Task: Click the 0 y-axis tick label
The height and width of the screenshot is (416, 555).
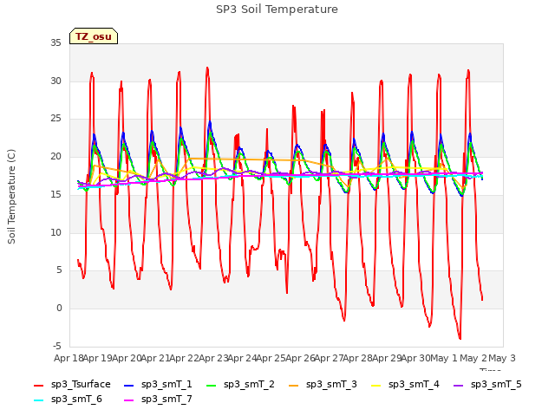Action: click(59, 309)
